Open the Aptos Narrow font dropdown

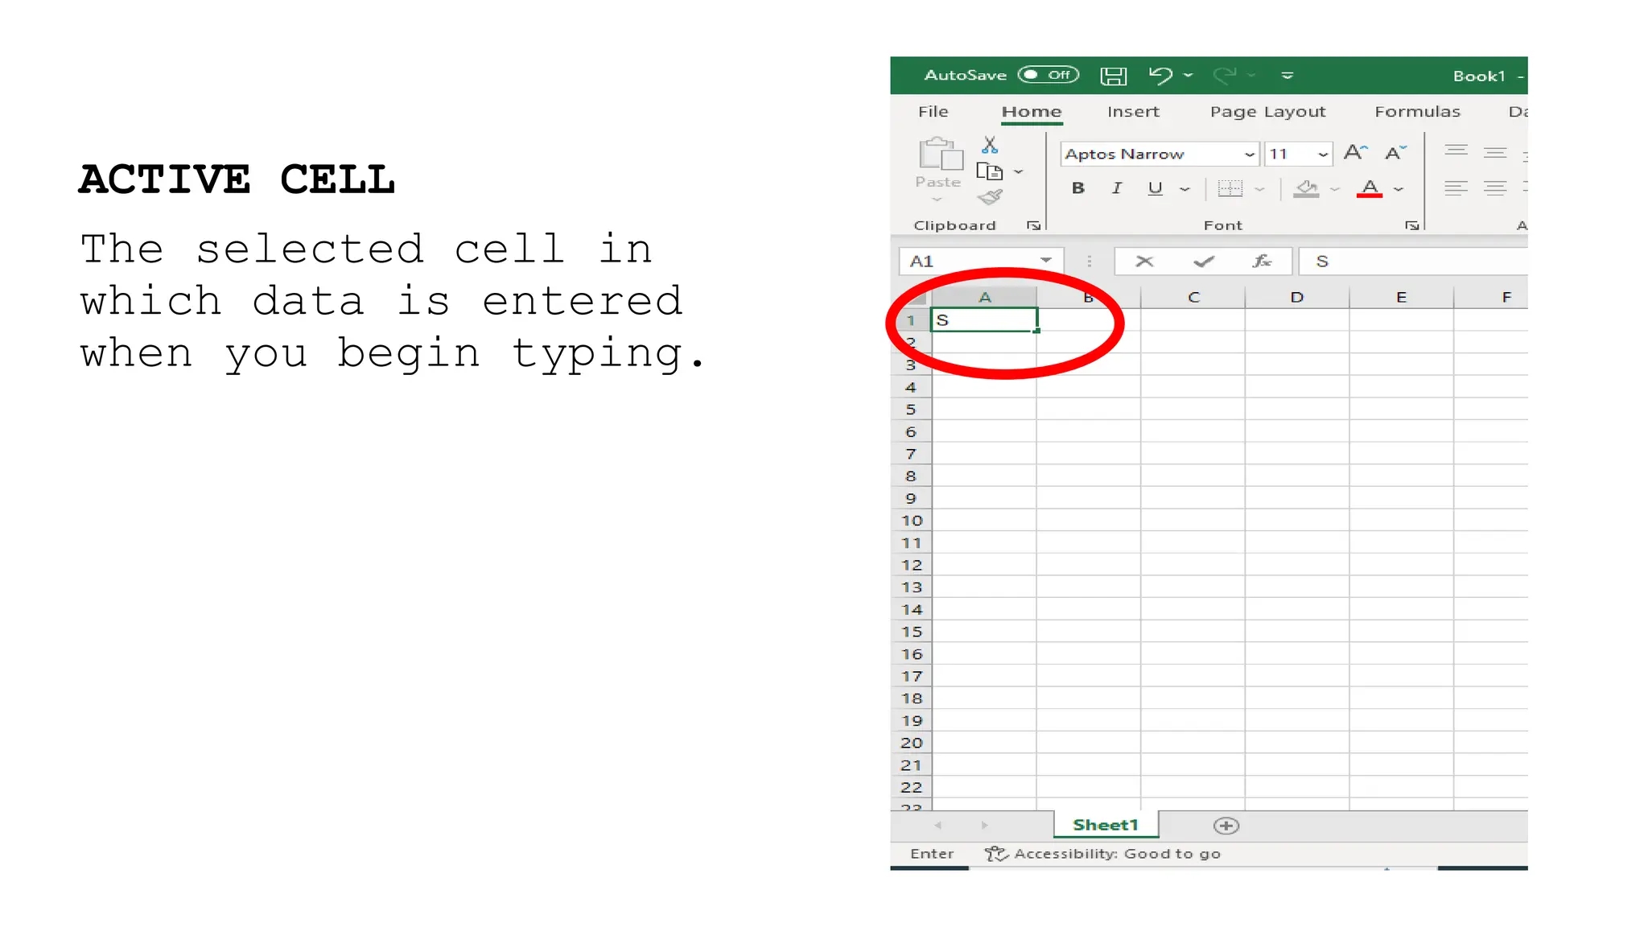1249,154
